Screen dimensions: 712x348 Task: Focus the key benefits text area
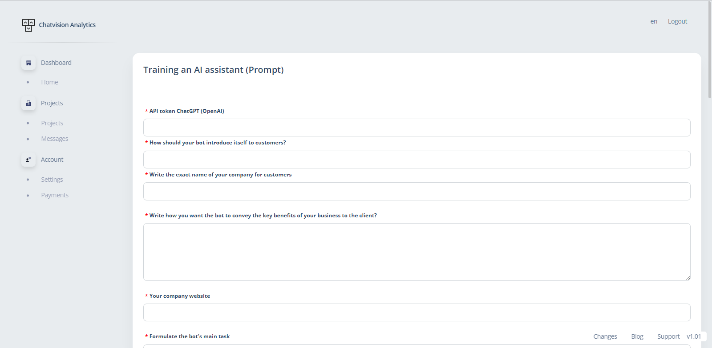[417, 252]
